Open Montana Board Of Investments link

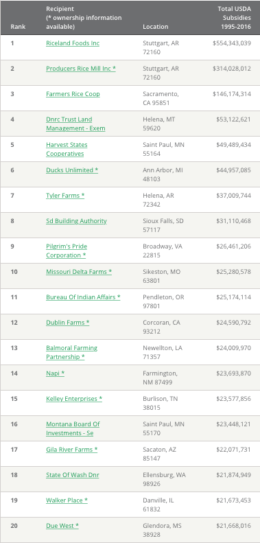pyautogui.click(x=73, y=429)
